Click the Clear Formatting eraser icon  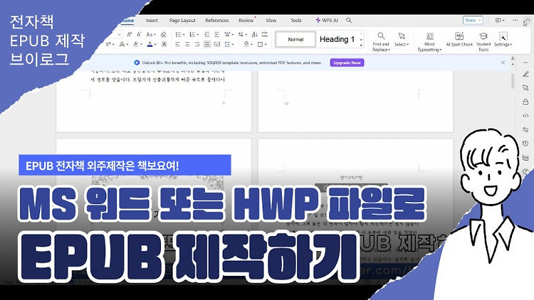coord(164,34)
